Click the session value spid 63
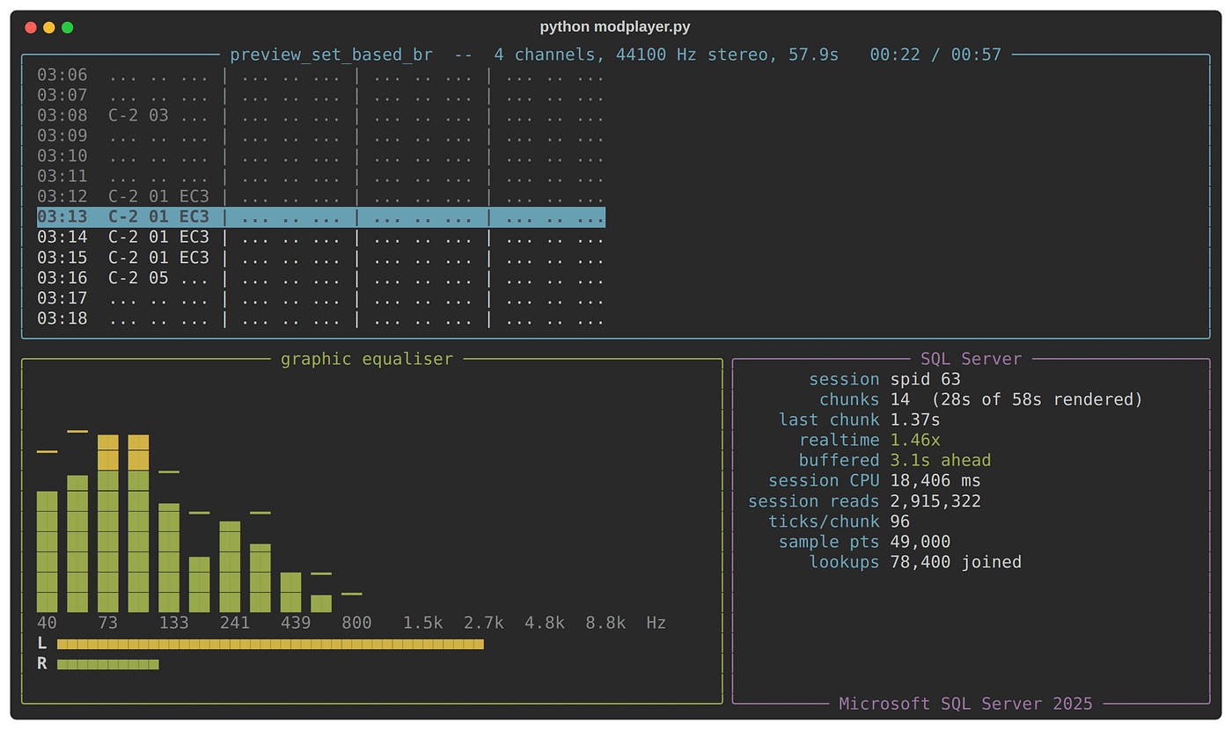The height and width of the screenshot is (730, 1232). (x=926, y=379)
